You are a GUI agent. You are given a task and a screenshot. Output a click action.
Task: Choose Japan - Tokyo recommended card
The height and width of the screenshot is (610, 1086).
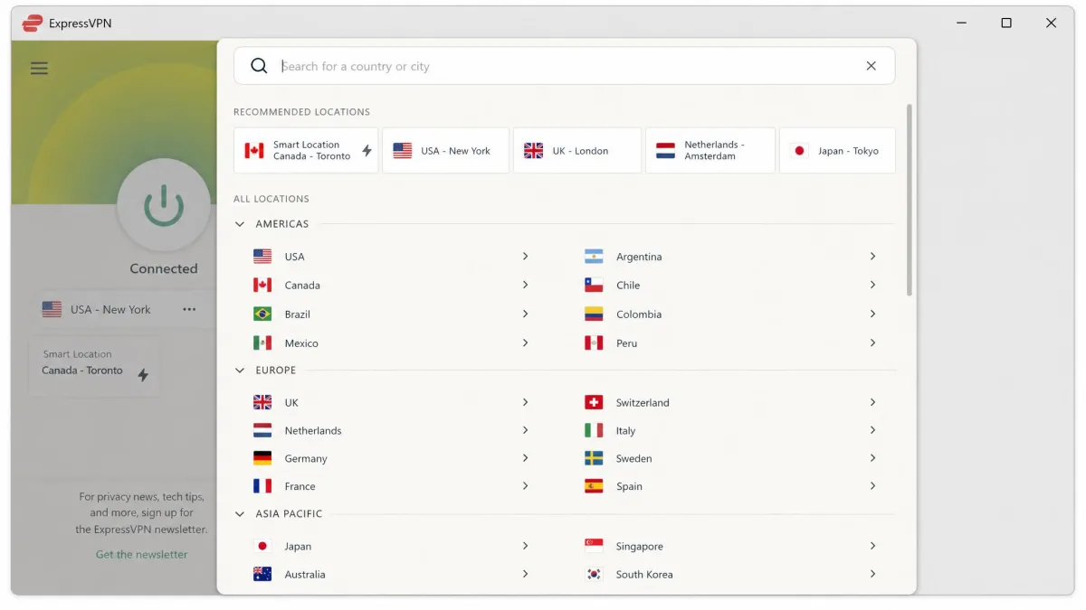pos(838,150)
